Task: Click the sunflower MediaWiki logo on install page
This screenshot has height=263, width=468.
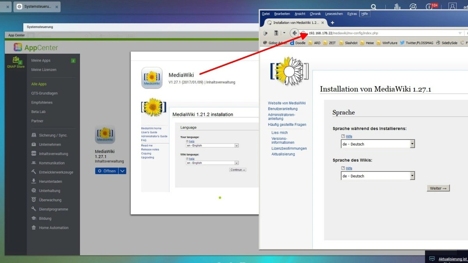Action: 289,71
